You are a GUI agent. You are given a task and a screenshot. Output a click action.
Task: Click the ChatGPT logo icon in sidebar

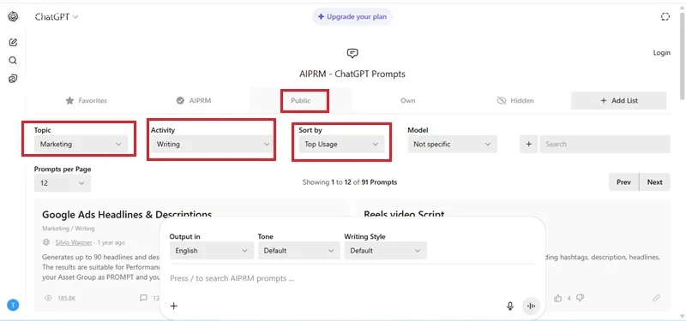pyautogui.click(x=13, y=16)
